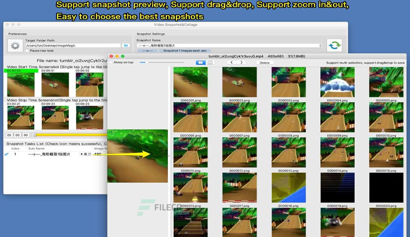Select snapshot 0000015.png

click(x=386, y=152)
